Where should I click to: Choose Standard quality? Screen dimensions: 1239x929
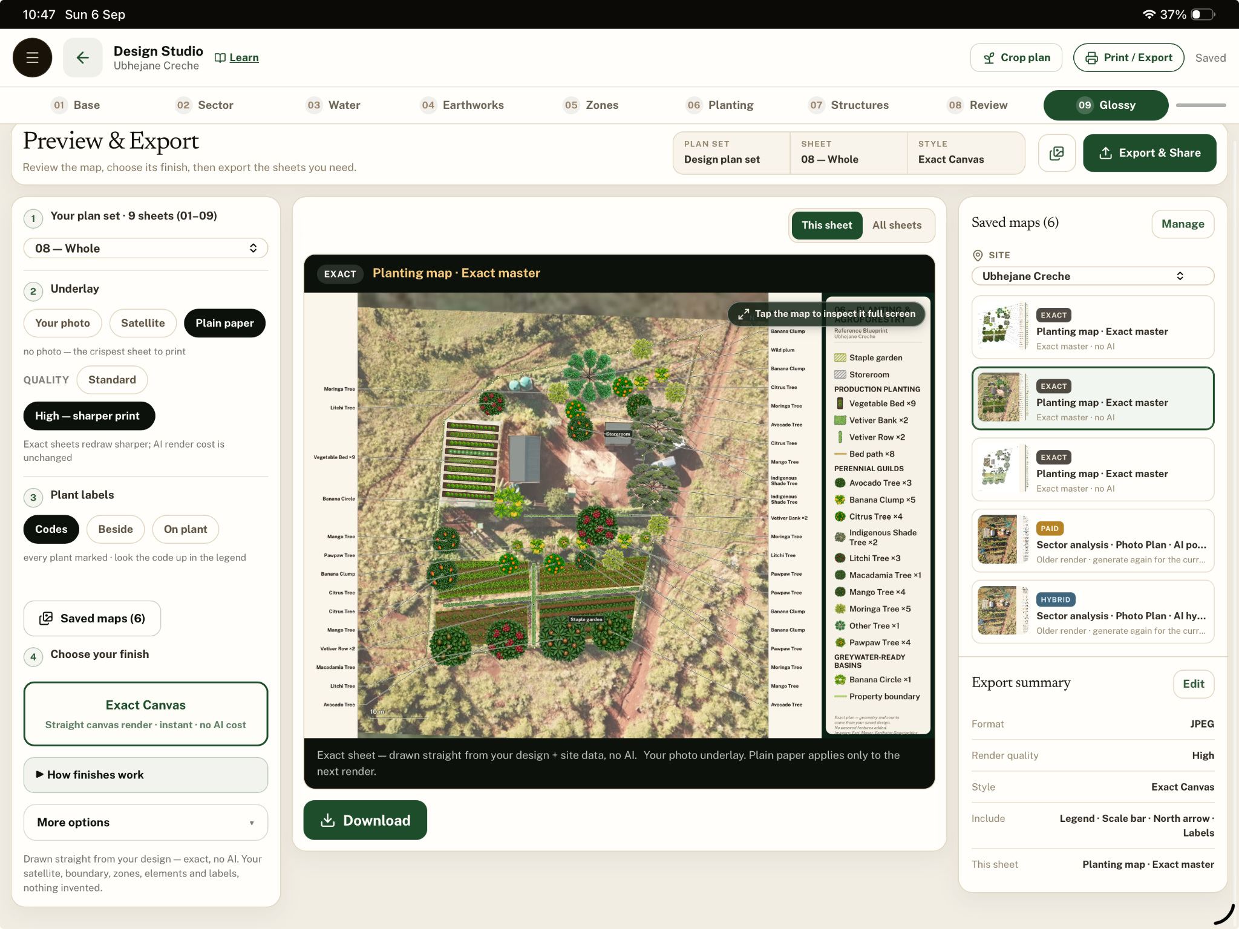tap(112, 380)
